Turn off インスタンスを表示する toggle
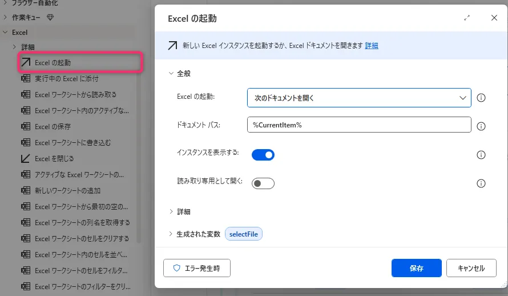This screenshot has width=508, height=296. coord(263,155)
